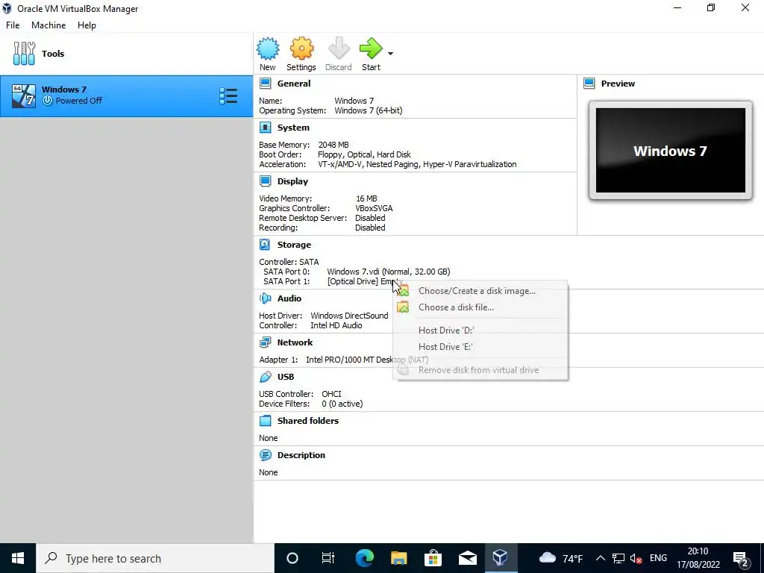The width and height of the screenshot is (764, 573).
Task: Click the [Optical Drive] Empty entry
Action: tap(364, 281)
